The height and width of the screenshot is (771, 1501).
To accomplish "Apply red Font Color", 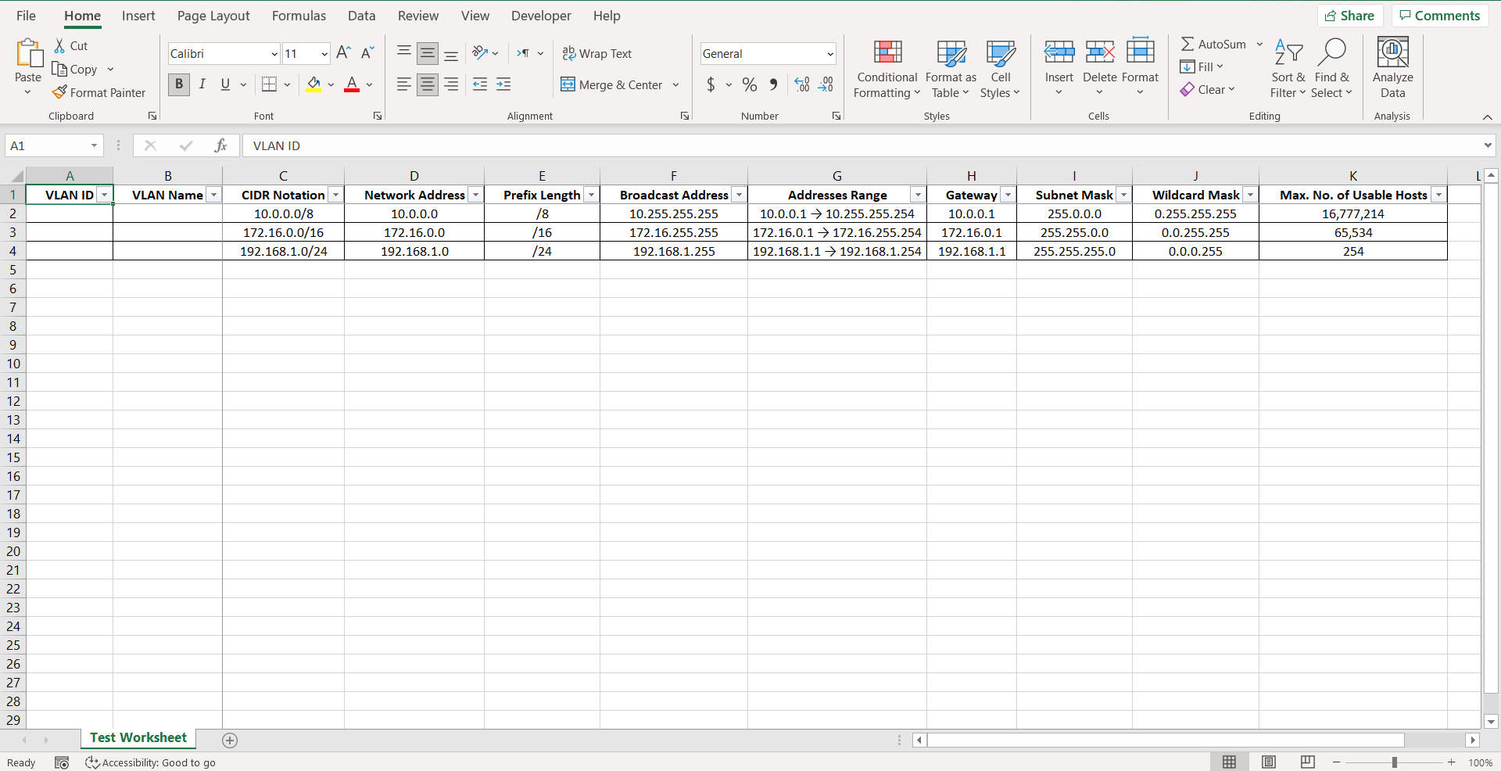I will [x=352, y=84].
